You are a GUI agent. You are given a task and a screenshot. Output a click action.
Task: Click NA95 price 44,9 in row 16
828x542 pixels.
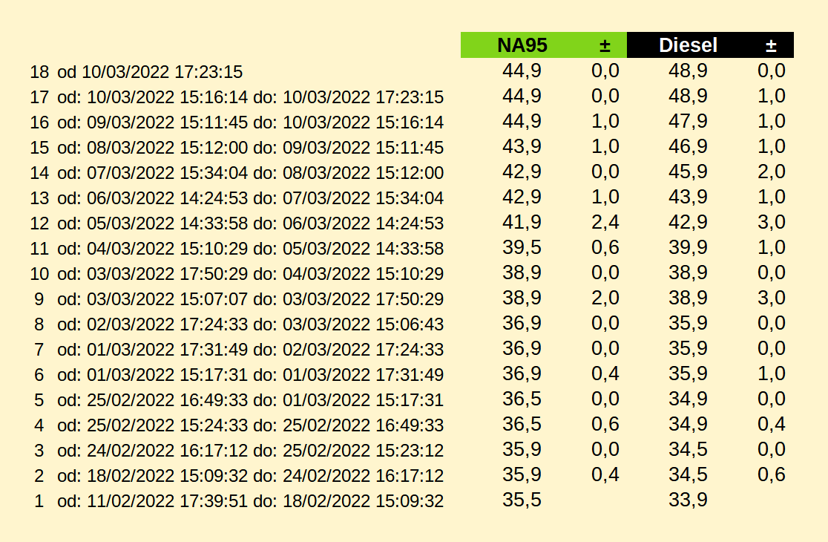click(x=522, y=121)
